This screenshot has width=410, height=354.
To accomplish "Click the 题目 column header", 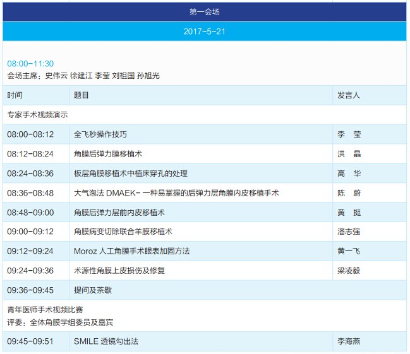I will 81,95.
